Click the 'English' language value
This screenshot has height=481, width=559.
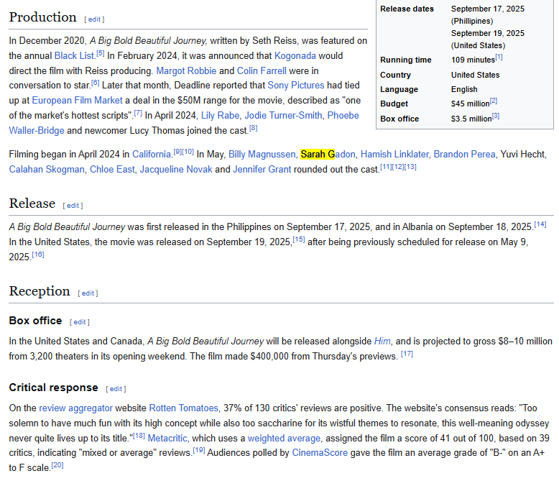coord(464,90)
